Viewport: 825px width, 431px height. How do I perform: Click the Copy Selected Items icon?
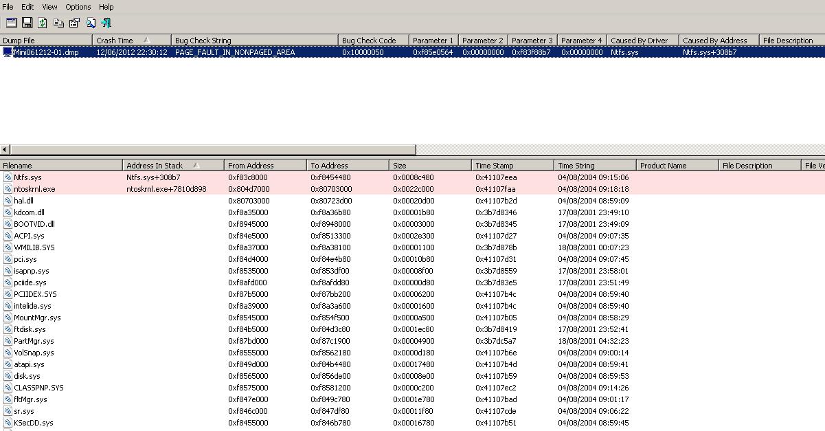coord(58,23)
